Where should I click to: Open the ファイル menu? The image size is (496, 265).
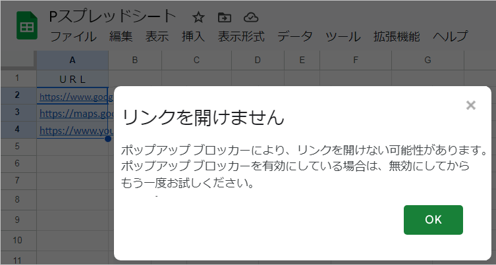(x=73, y=36)
